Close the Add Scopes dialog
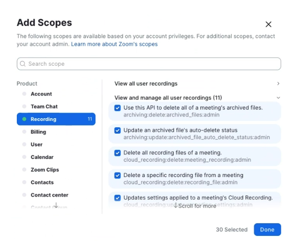This screenshot has width=296, height=250. click(x=268, y=24)
